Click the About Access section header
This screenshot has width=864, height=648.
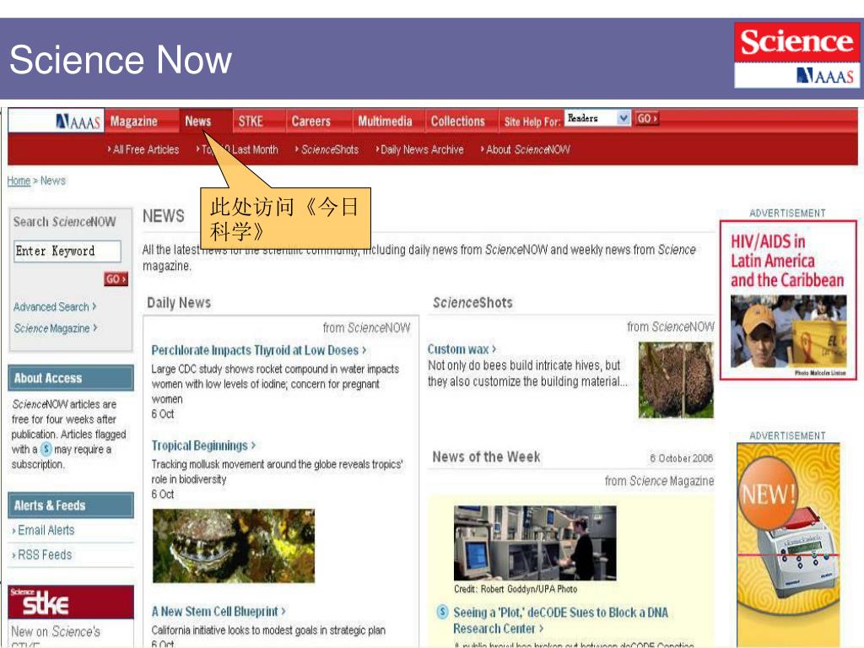71,378
